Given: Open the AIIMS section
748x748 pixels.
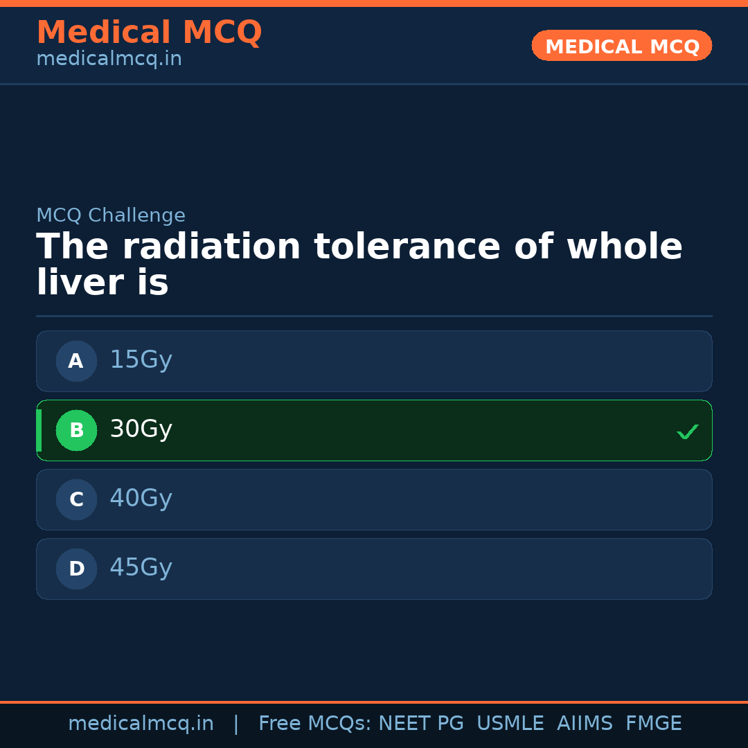Looking at the screenshot, I should (x=585, y=723).
